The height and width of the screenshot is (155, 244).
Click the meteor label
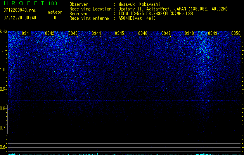(55, 12)
